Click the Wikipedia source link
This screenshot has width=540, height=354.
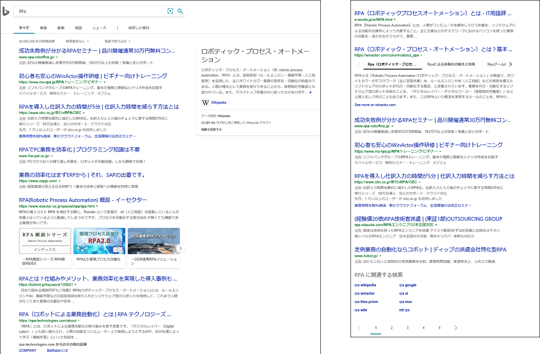218,103
